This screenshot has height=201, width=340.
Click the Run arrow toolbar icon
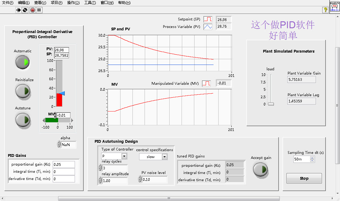click(x=18, y=10)
